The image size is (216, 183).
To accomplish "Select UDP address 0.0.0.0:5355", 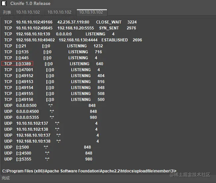I will [28, 117].
